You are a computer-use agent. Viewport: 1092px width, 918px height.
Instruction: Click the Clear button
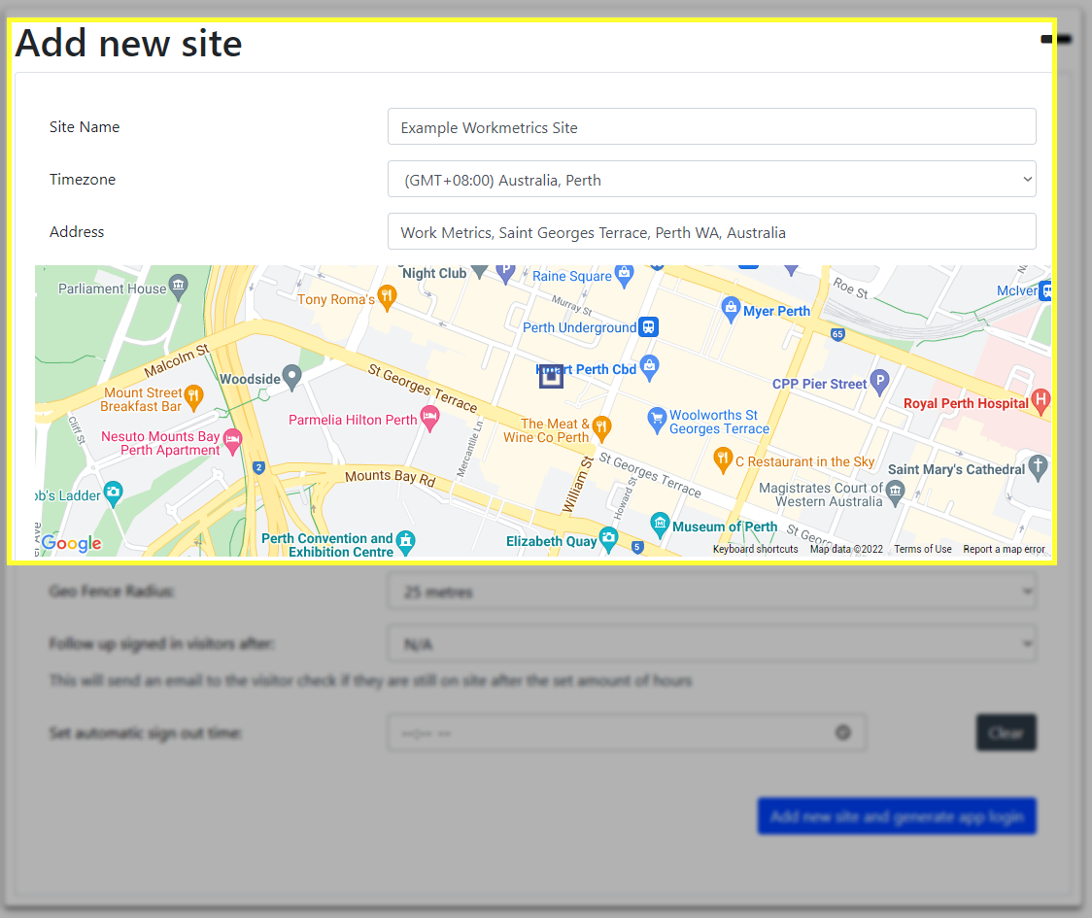[1006, 732]
